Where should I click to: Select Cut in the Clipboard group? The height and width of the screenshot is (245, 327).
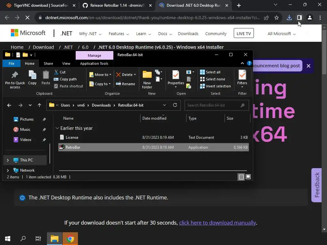click(60, 72)
